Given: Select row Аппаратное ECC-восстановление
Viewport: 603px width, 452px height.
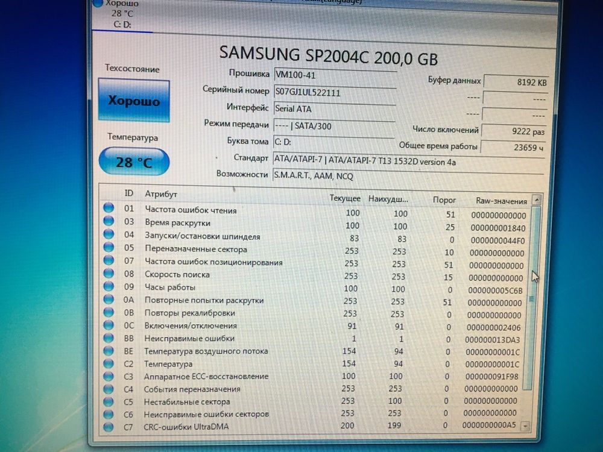Looking at the screenshot, I should tap(312, 376).
